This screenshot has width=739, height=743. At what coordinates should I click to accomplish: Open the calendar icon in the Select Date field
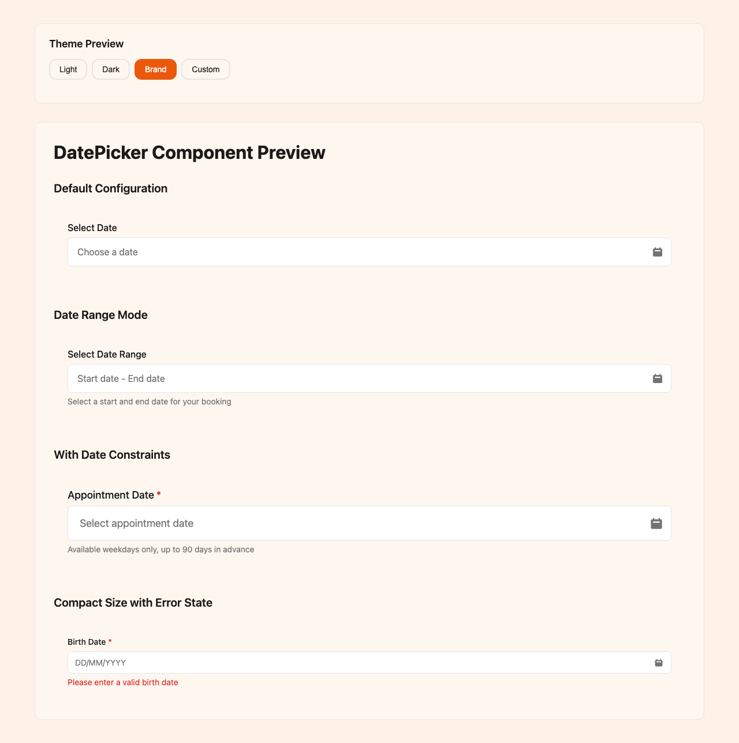click(657, 252)
